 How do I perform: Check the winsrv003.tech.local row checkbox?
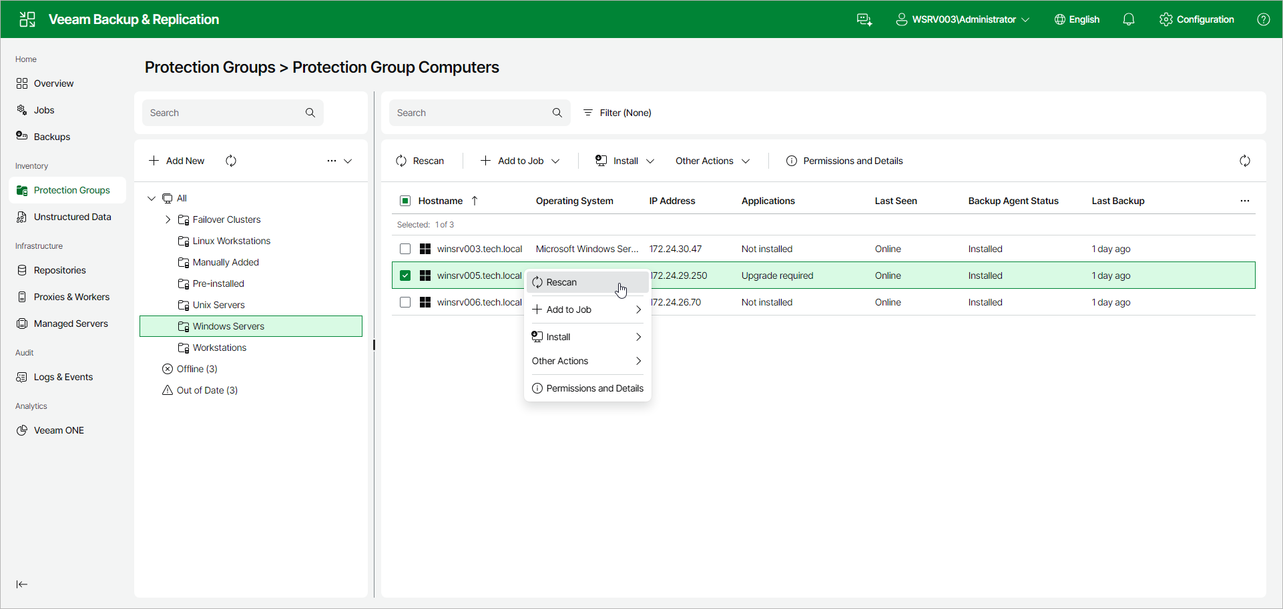[x=405, y=249]
